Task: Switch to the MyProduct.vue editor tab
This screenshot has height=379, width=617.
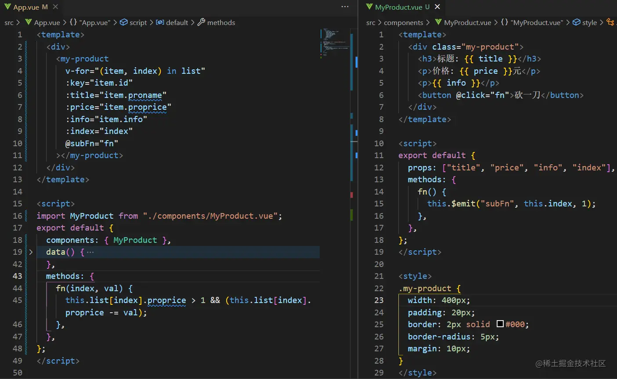Action: (x=398, y=7)
